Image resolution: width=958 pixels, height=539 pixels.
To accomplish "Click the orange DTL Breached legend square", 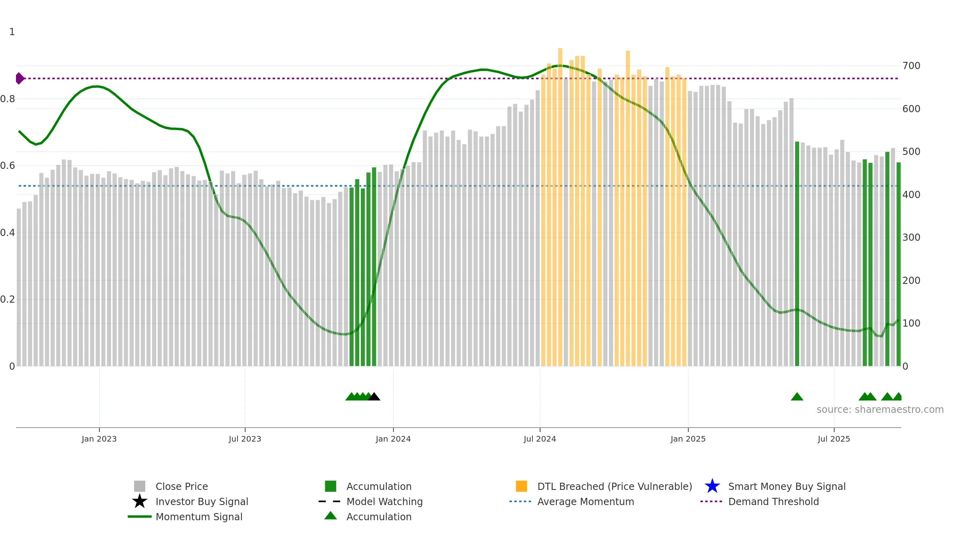I will click(521, 486).
